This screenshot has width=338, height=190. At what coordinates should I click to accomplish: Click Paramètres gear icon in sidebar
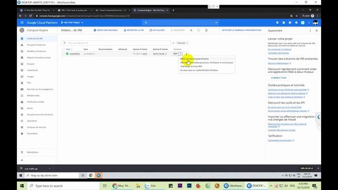22,134
